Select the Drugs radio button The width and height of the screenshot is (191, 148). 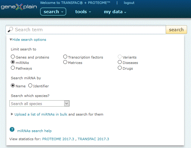tap(120, 68)
